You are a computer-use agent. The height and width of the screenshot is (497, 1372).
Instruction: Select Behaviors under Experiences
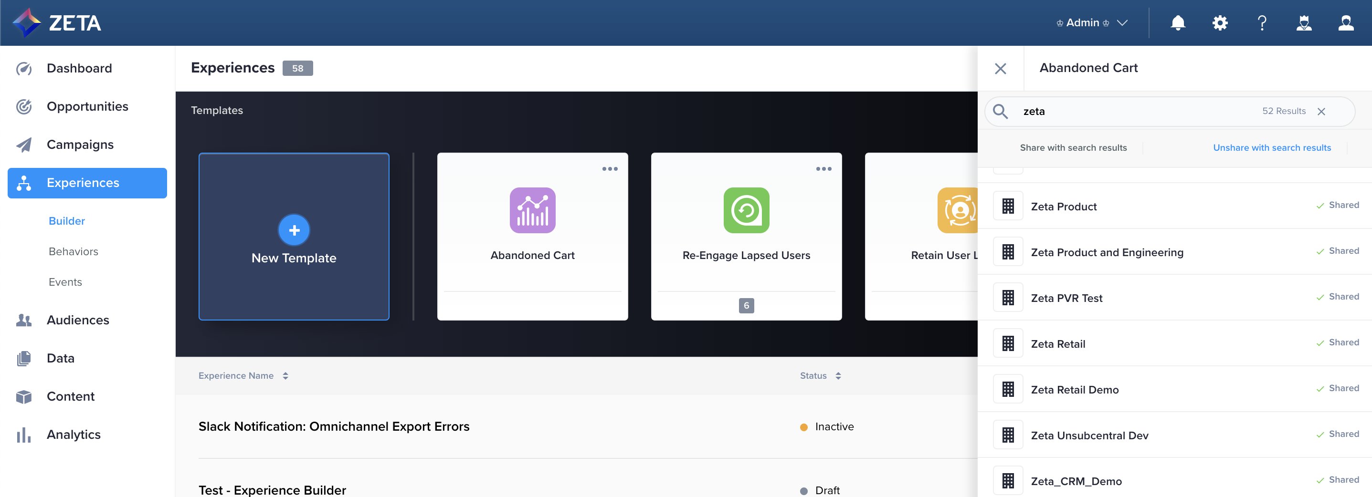tap(74, 251)
